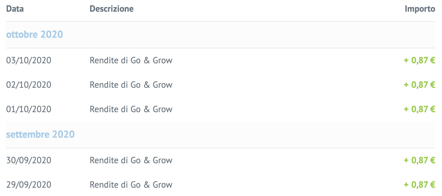The image size is (442, 196).
Task: Click the amount for 03/10/2020
Action: pyautogui.click(x=419, y=60)
